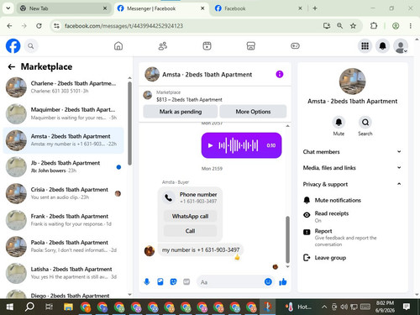Screen dimensions: 420x315
Task: Open the Facebook logo home link
Action: pyautogui.click(x=13, y=46)
